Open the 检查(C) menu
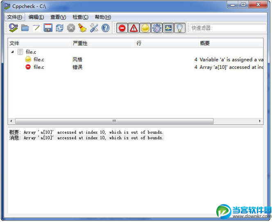Screen dimensions: 272x222 80,17
